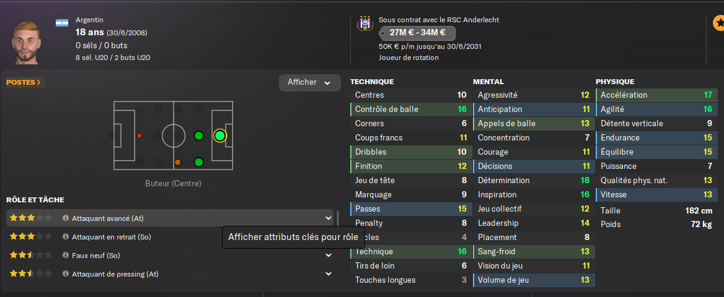Click info icon beside Attaquant de pressing
This screenshot has height=297, width=724.
66,274
